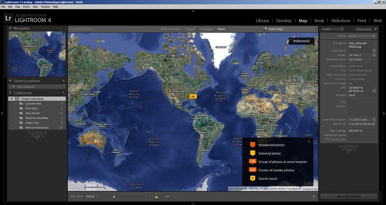386x205 pixels.
Task: Collapse the Saved Locations panel
Action: (x=10, y=81)
